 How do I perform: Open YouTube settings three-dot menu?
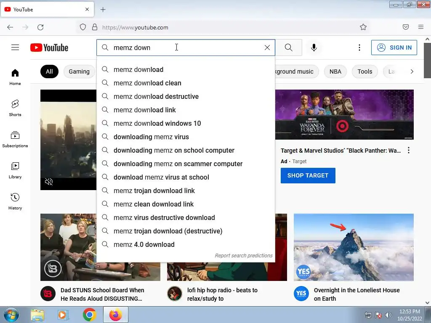[359, 48]
